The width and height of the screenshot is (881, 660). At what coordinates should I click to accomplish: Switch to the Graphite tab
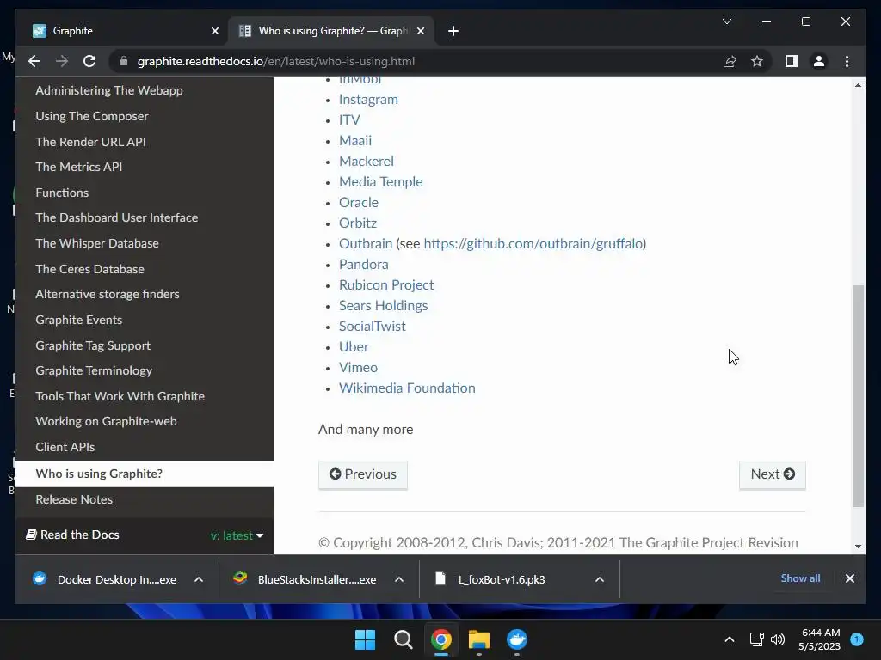click(120, 31)
